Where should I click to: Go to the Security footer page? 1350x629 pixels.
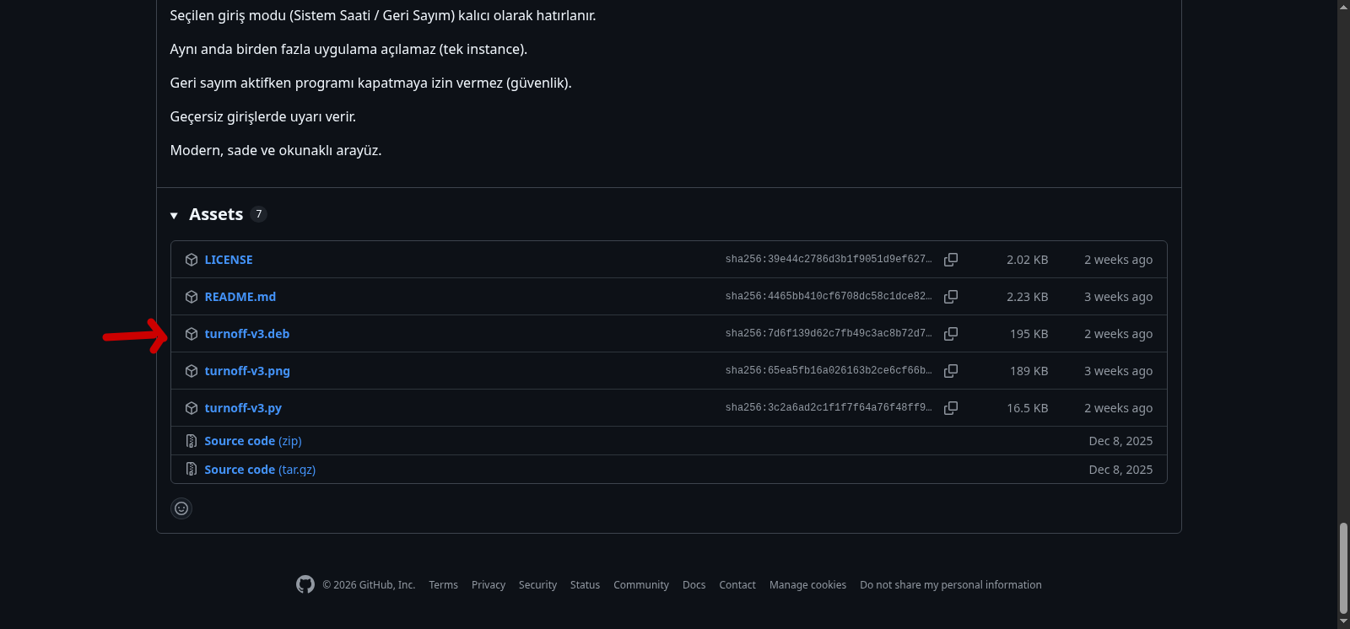point(537,585)
